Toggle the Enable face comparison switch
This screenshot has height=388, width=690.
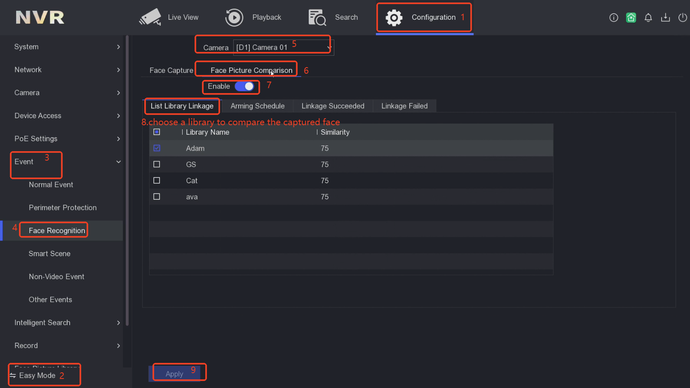(x=244, y=86)
